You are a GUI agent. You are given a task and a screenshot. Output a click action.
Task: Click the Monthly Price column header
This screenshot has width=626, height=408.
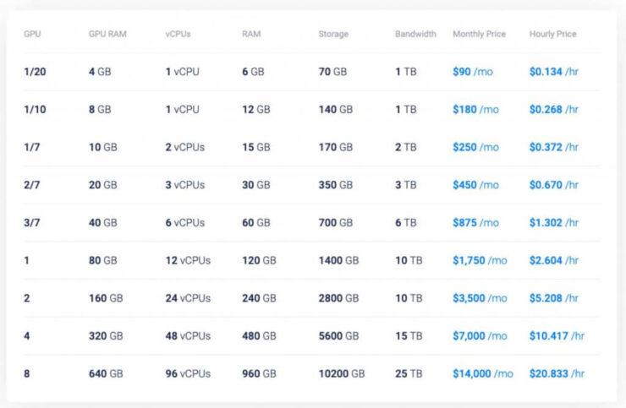tap(479, 35)
